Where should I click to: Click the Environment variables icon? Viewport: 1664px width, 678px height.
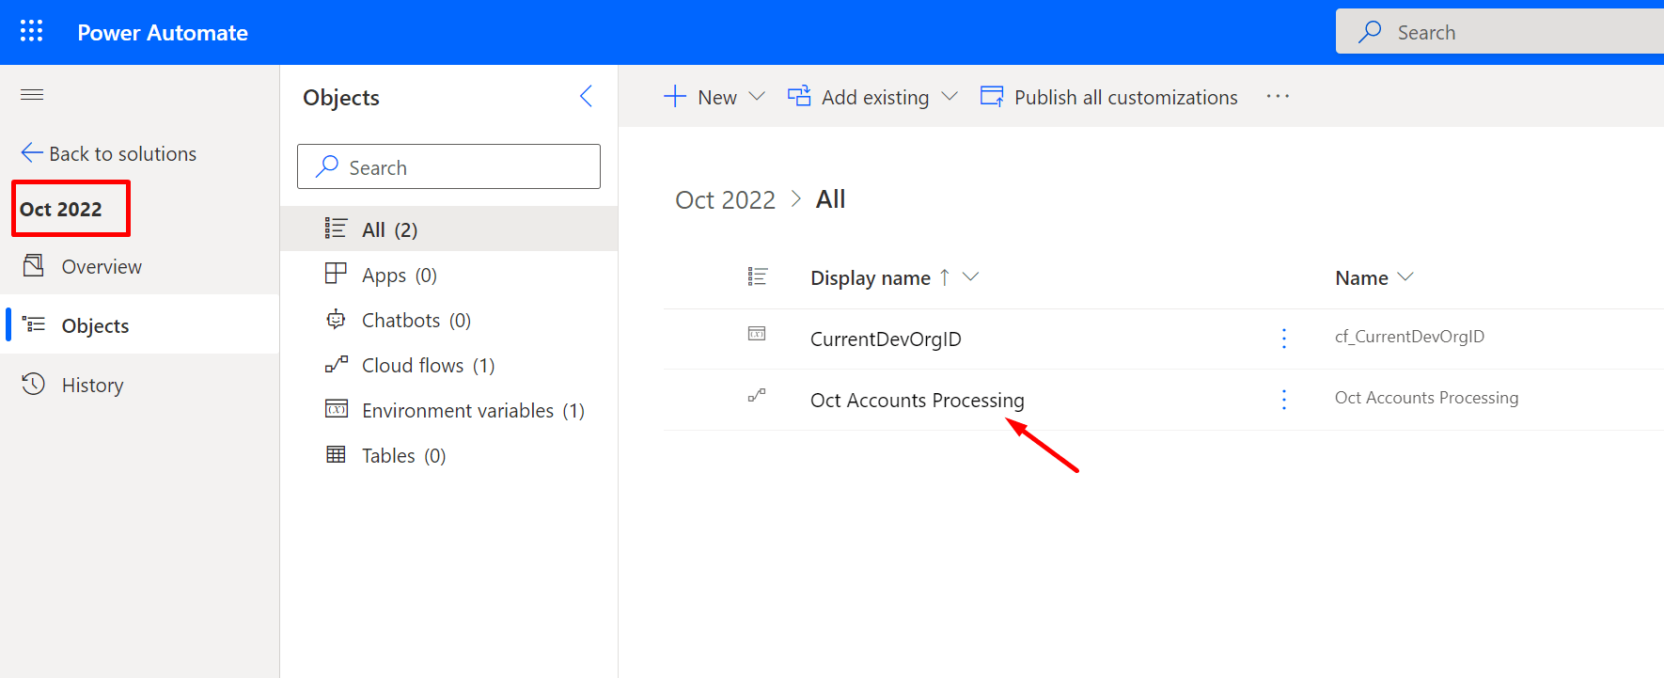(336, 409)
